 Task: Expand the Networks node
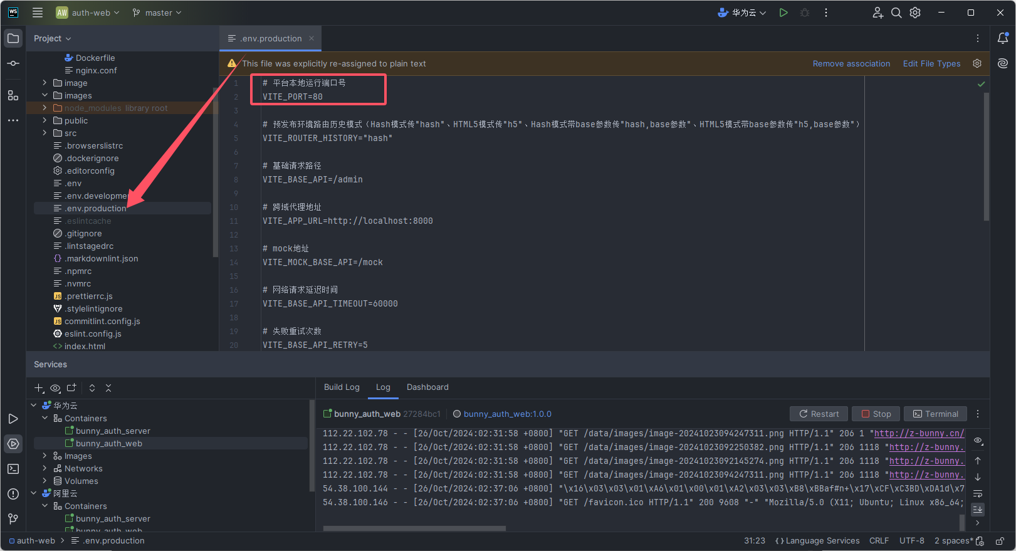coord(45,468)
